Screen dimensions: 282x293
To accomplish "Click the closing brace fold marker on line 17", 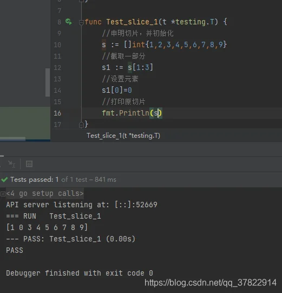I will 81,125.
